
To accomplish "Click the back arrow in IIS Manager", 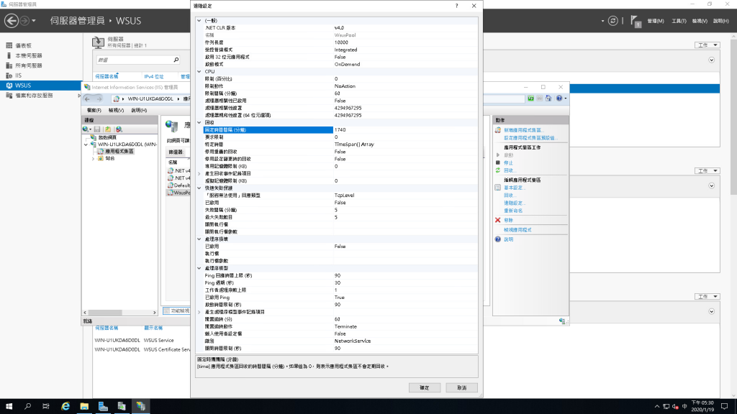I will pos(87,98).
